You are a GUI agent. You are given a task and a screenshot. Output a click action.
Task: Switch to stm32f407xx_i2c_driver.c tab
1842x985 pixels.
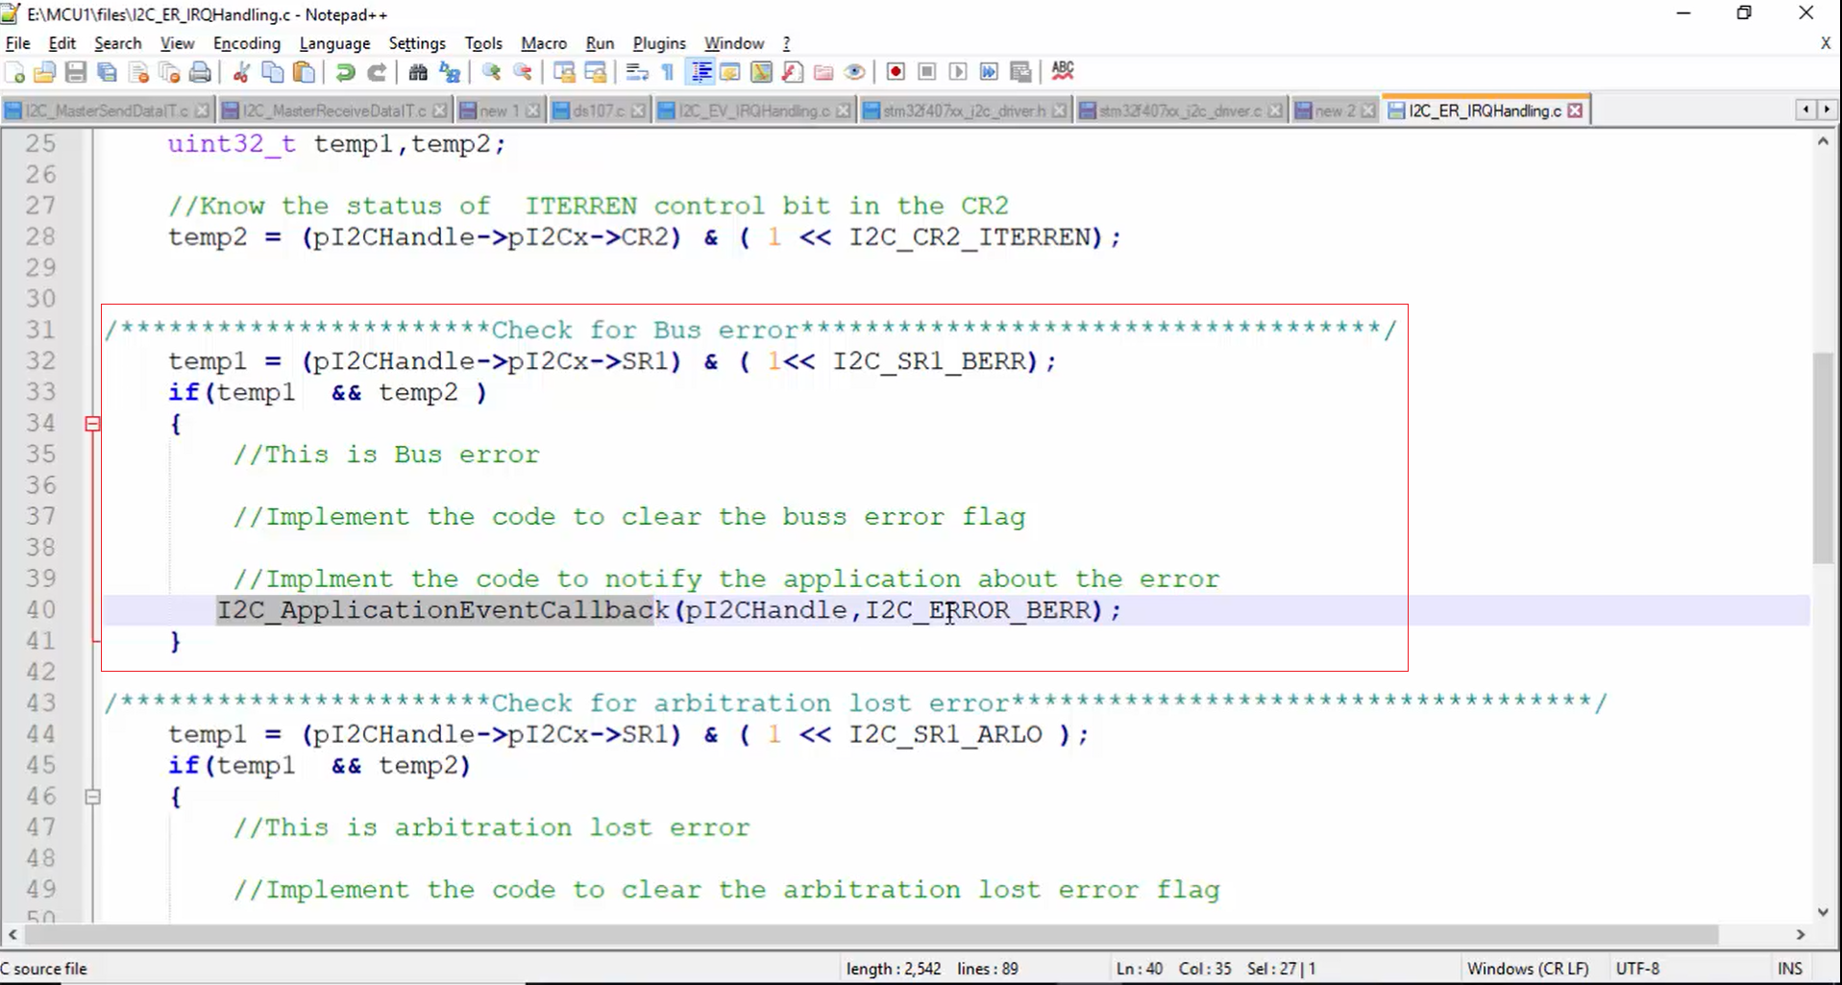tap(1180, 111)
